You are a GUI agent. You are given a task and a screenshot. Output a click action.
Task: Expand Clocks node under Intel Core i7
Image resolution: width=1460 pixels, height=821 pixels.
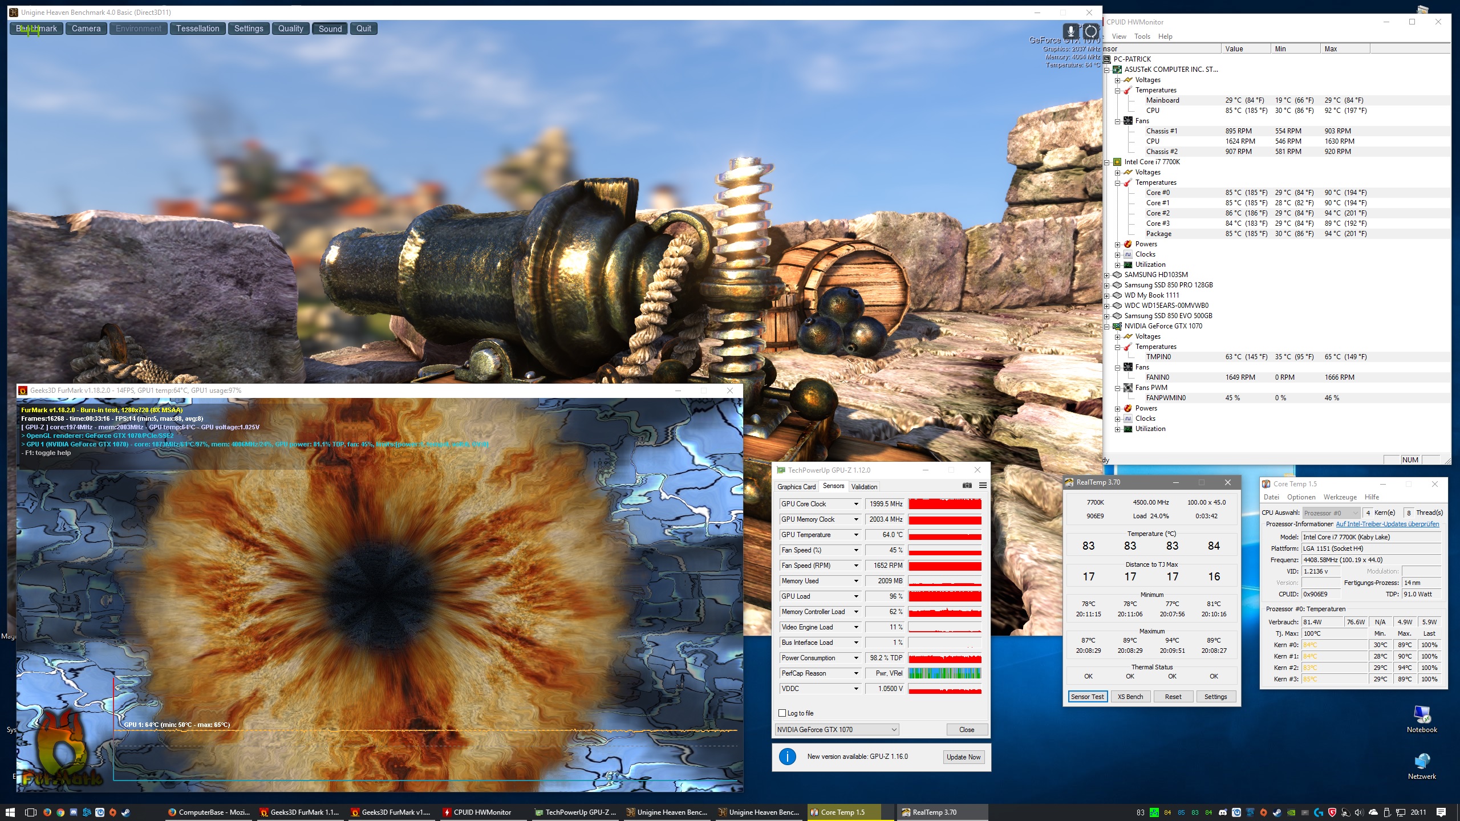(x=1118, y=254)
